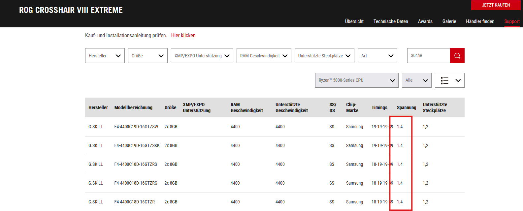
Task: Expand XMP/EXPO Unterstützung dropdown
Action: click(202, 56)
